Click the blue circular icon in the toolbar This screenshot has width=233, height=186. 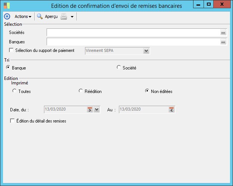point(7,17)
